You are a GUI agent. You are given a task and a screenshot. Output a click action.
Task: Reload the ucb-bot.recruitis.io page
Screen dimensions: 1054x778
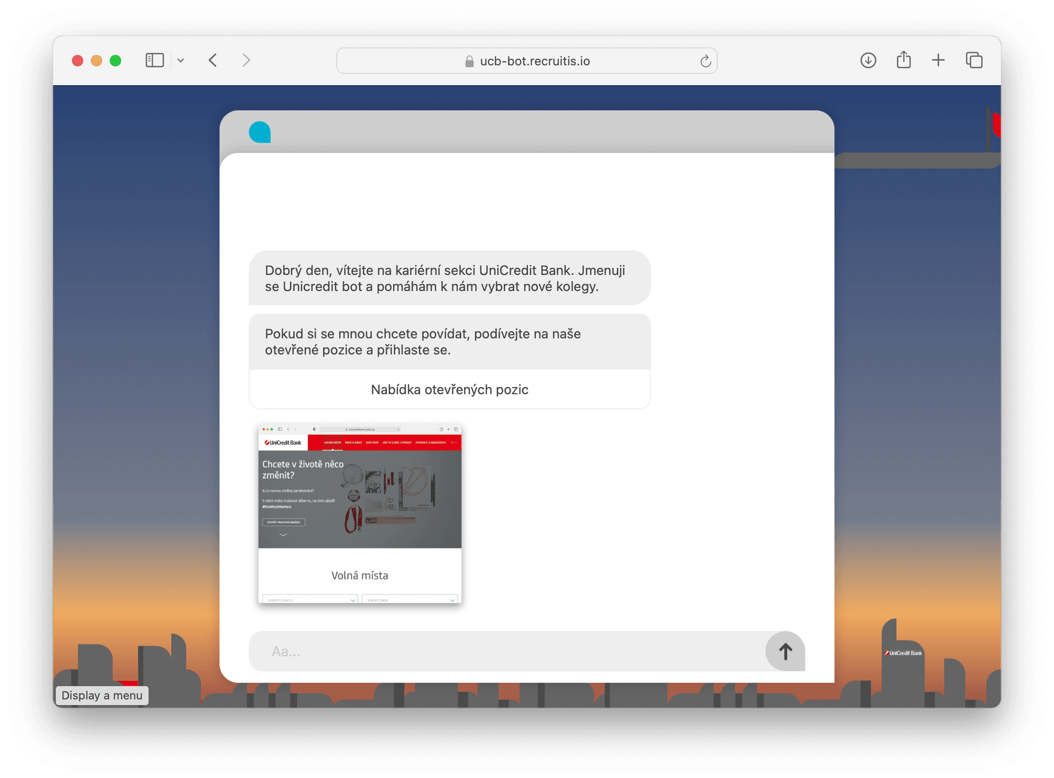[705, 61]
